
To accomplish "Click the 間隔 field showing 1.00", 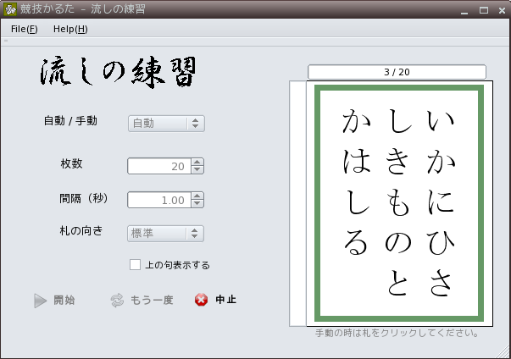I will (x=158, y=201).
